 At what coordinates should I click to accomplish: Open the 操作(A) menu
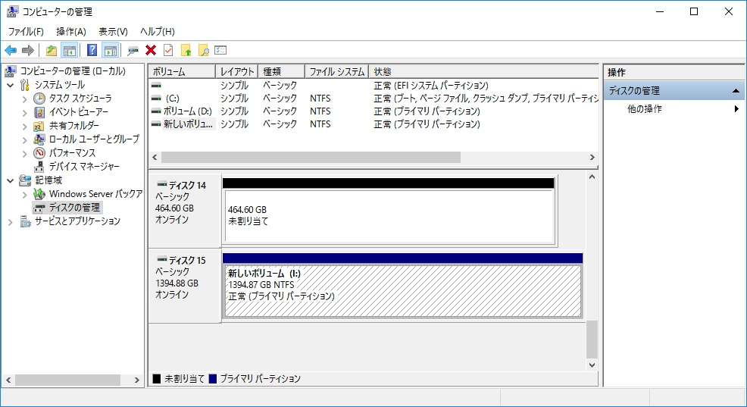(71, 32)
